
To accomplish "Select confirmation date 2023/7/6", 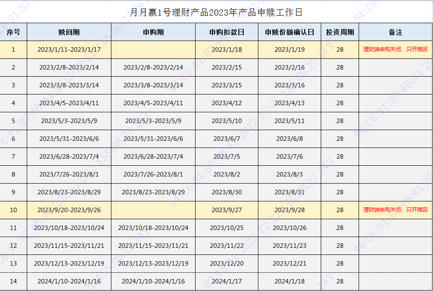I will click(x=290, y=157).
